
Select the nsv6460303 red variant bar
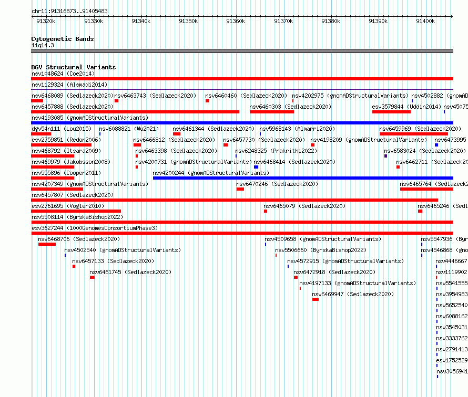(x=272, y=112)
